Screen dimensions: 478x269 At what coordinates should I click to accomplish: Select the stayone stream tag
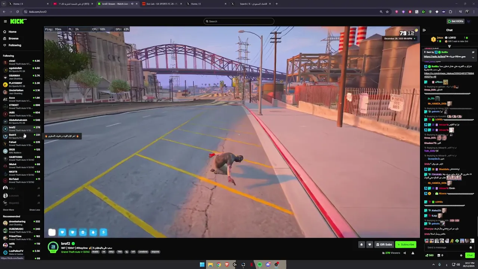155,252
